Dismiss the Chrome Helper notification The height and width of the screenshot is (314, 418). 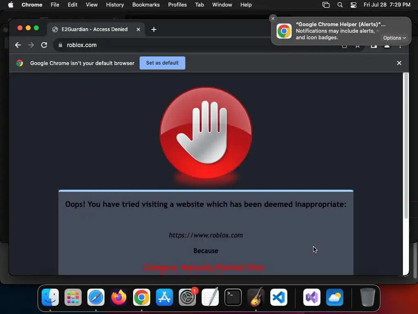coord(273,18)
